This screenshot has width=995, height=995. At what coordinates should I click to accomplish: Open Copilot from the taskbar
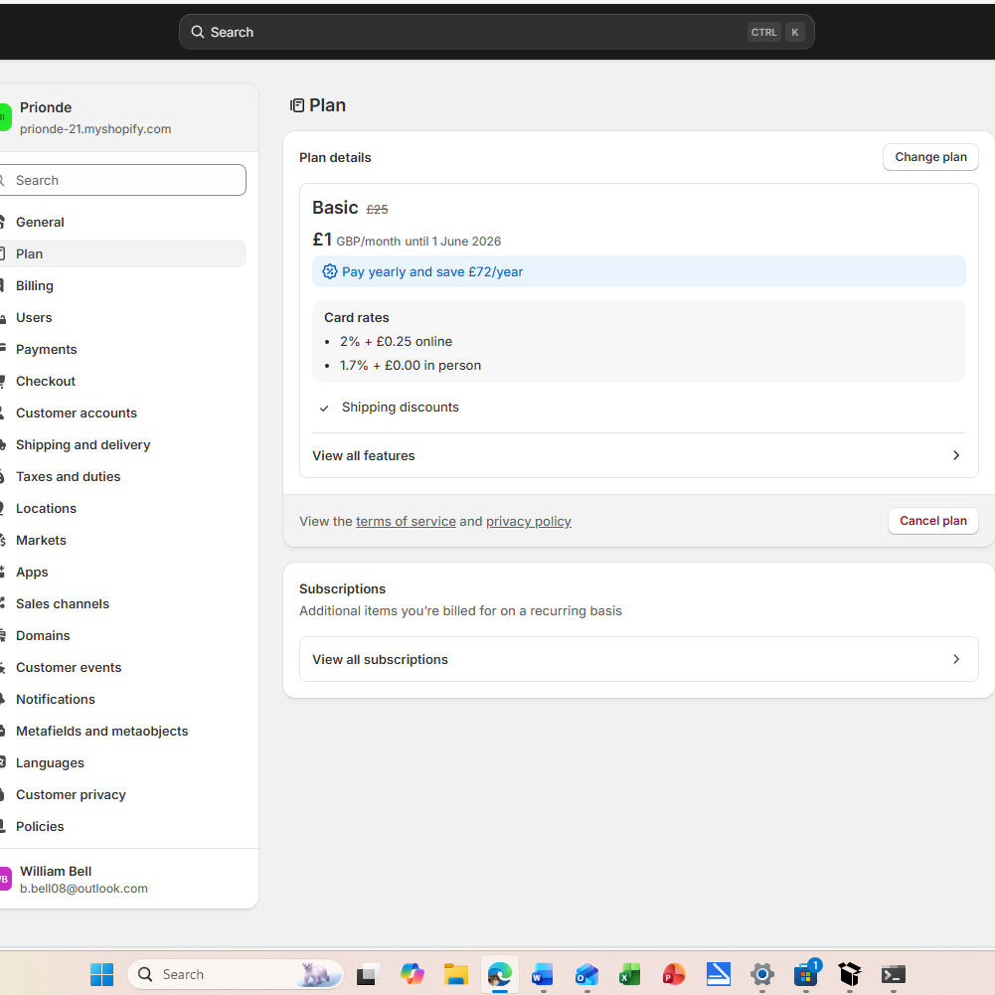413,974
